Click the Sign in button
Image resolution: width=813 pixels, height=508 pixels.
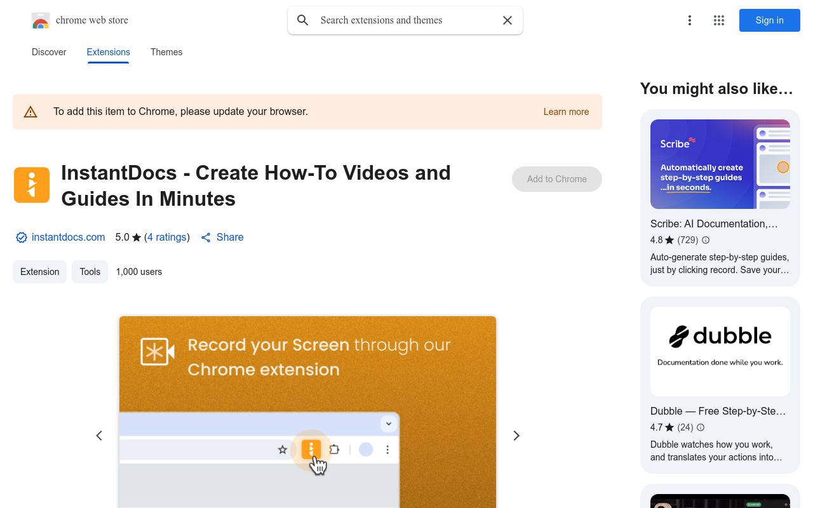click(770, 20)
